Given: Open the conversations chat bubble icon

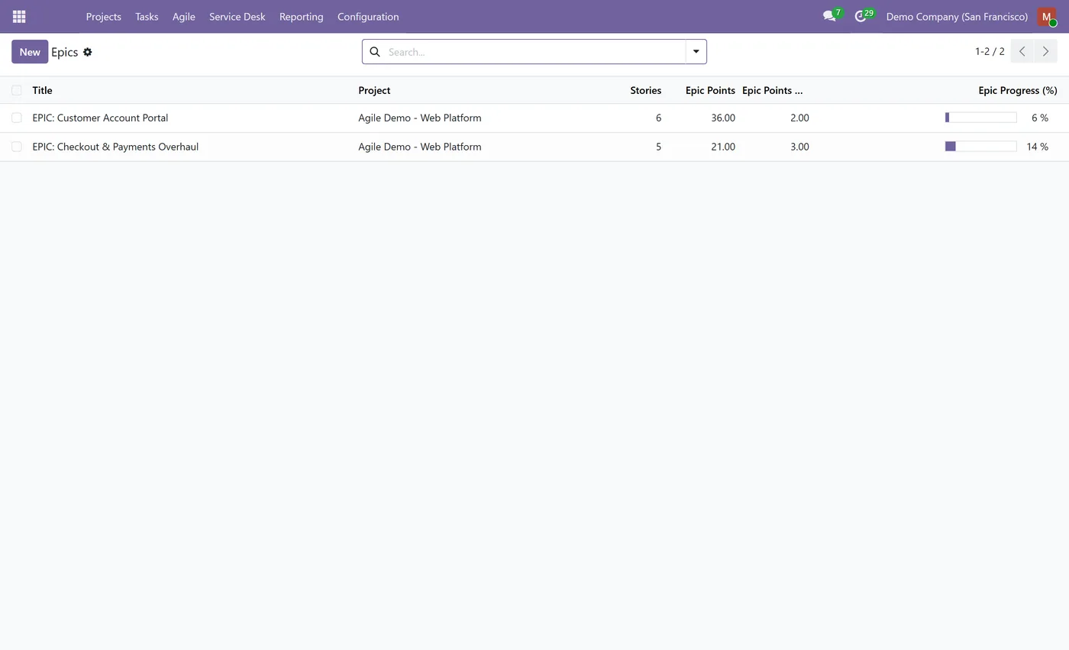Looking at the screenshot, I should point(829,16).
